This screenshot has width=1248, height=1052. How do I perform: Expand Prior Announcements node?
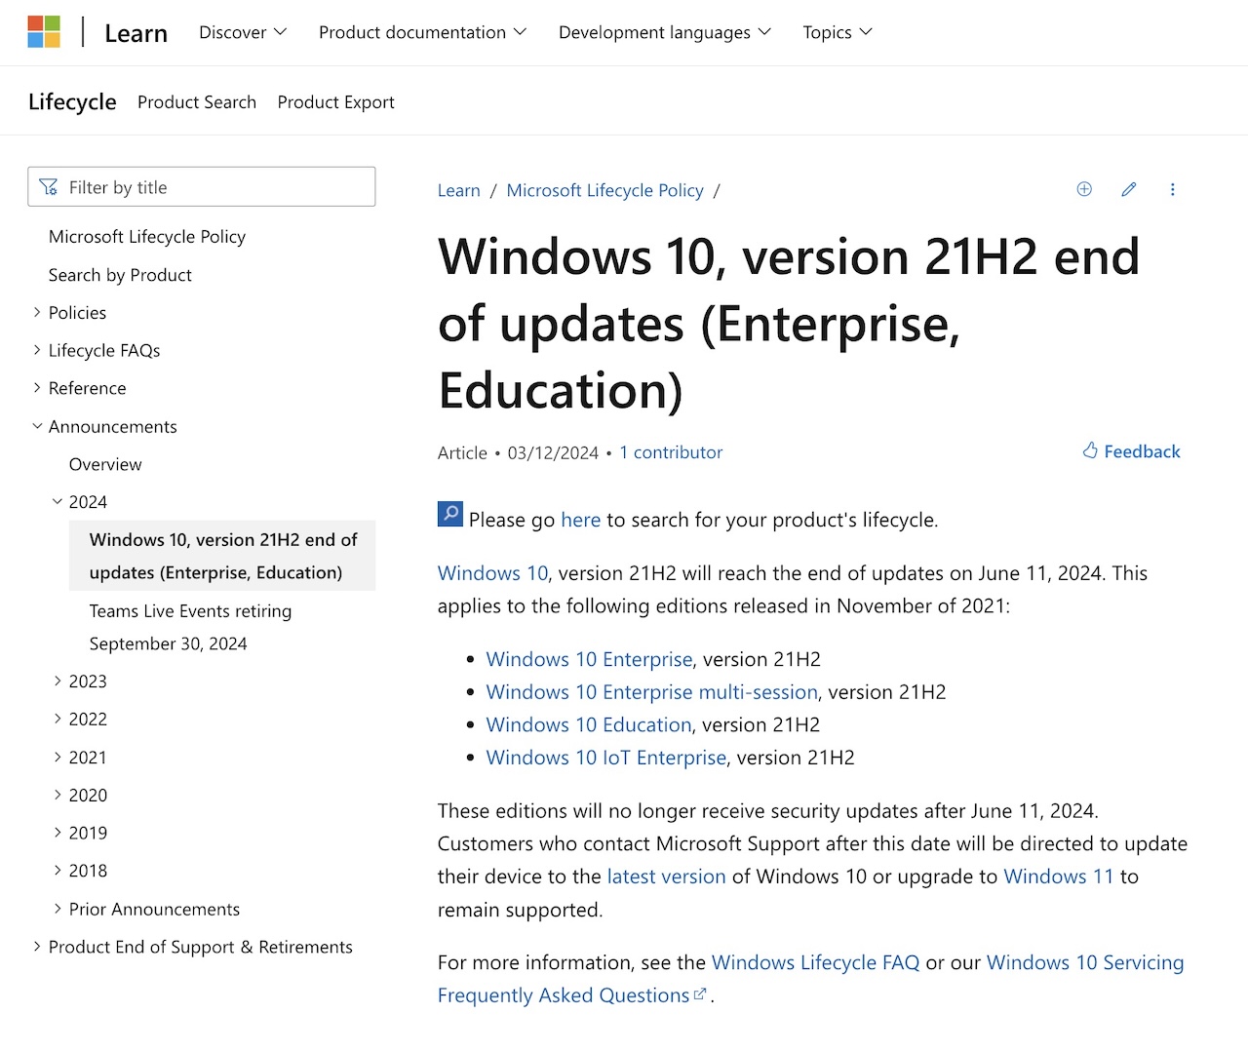click(x=58, y=909)
